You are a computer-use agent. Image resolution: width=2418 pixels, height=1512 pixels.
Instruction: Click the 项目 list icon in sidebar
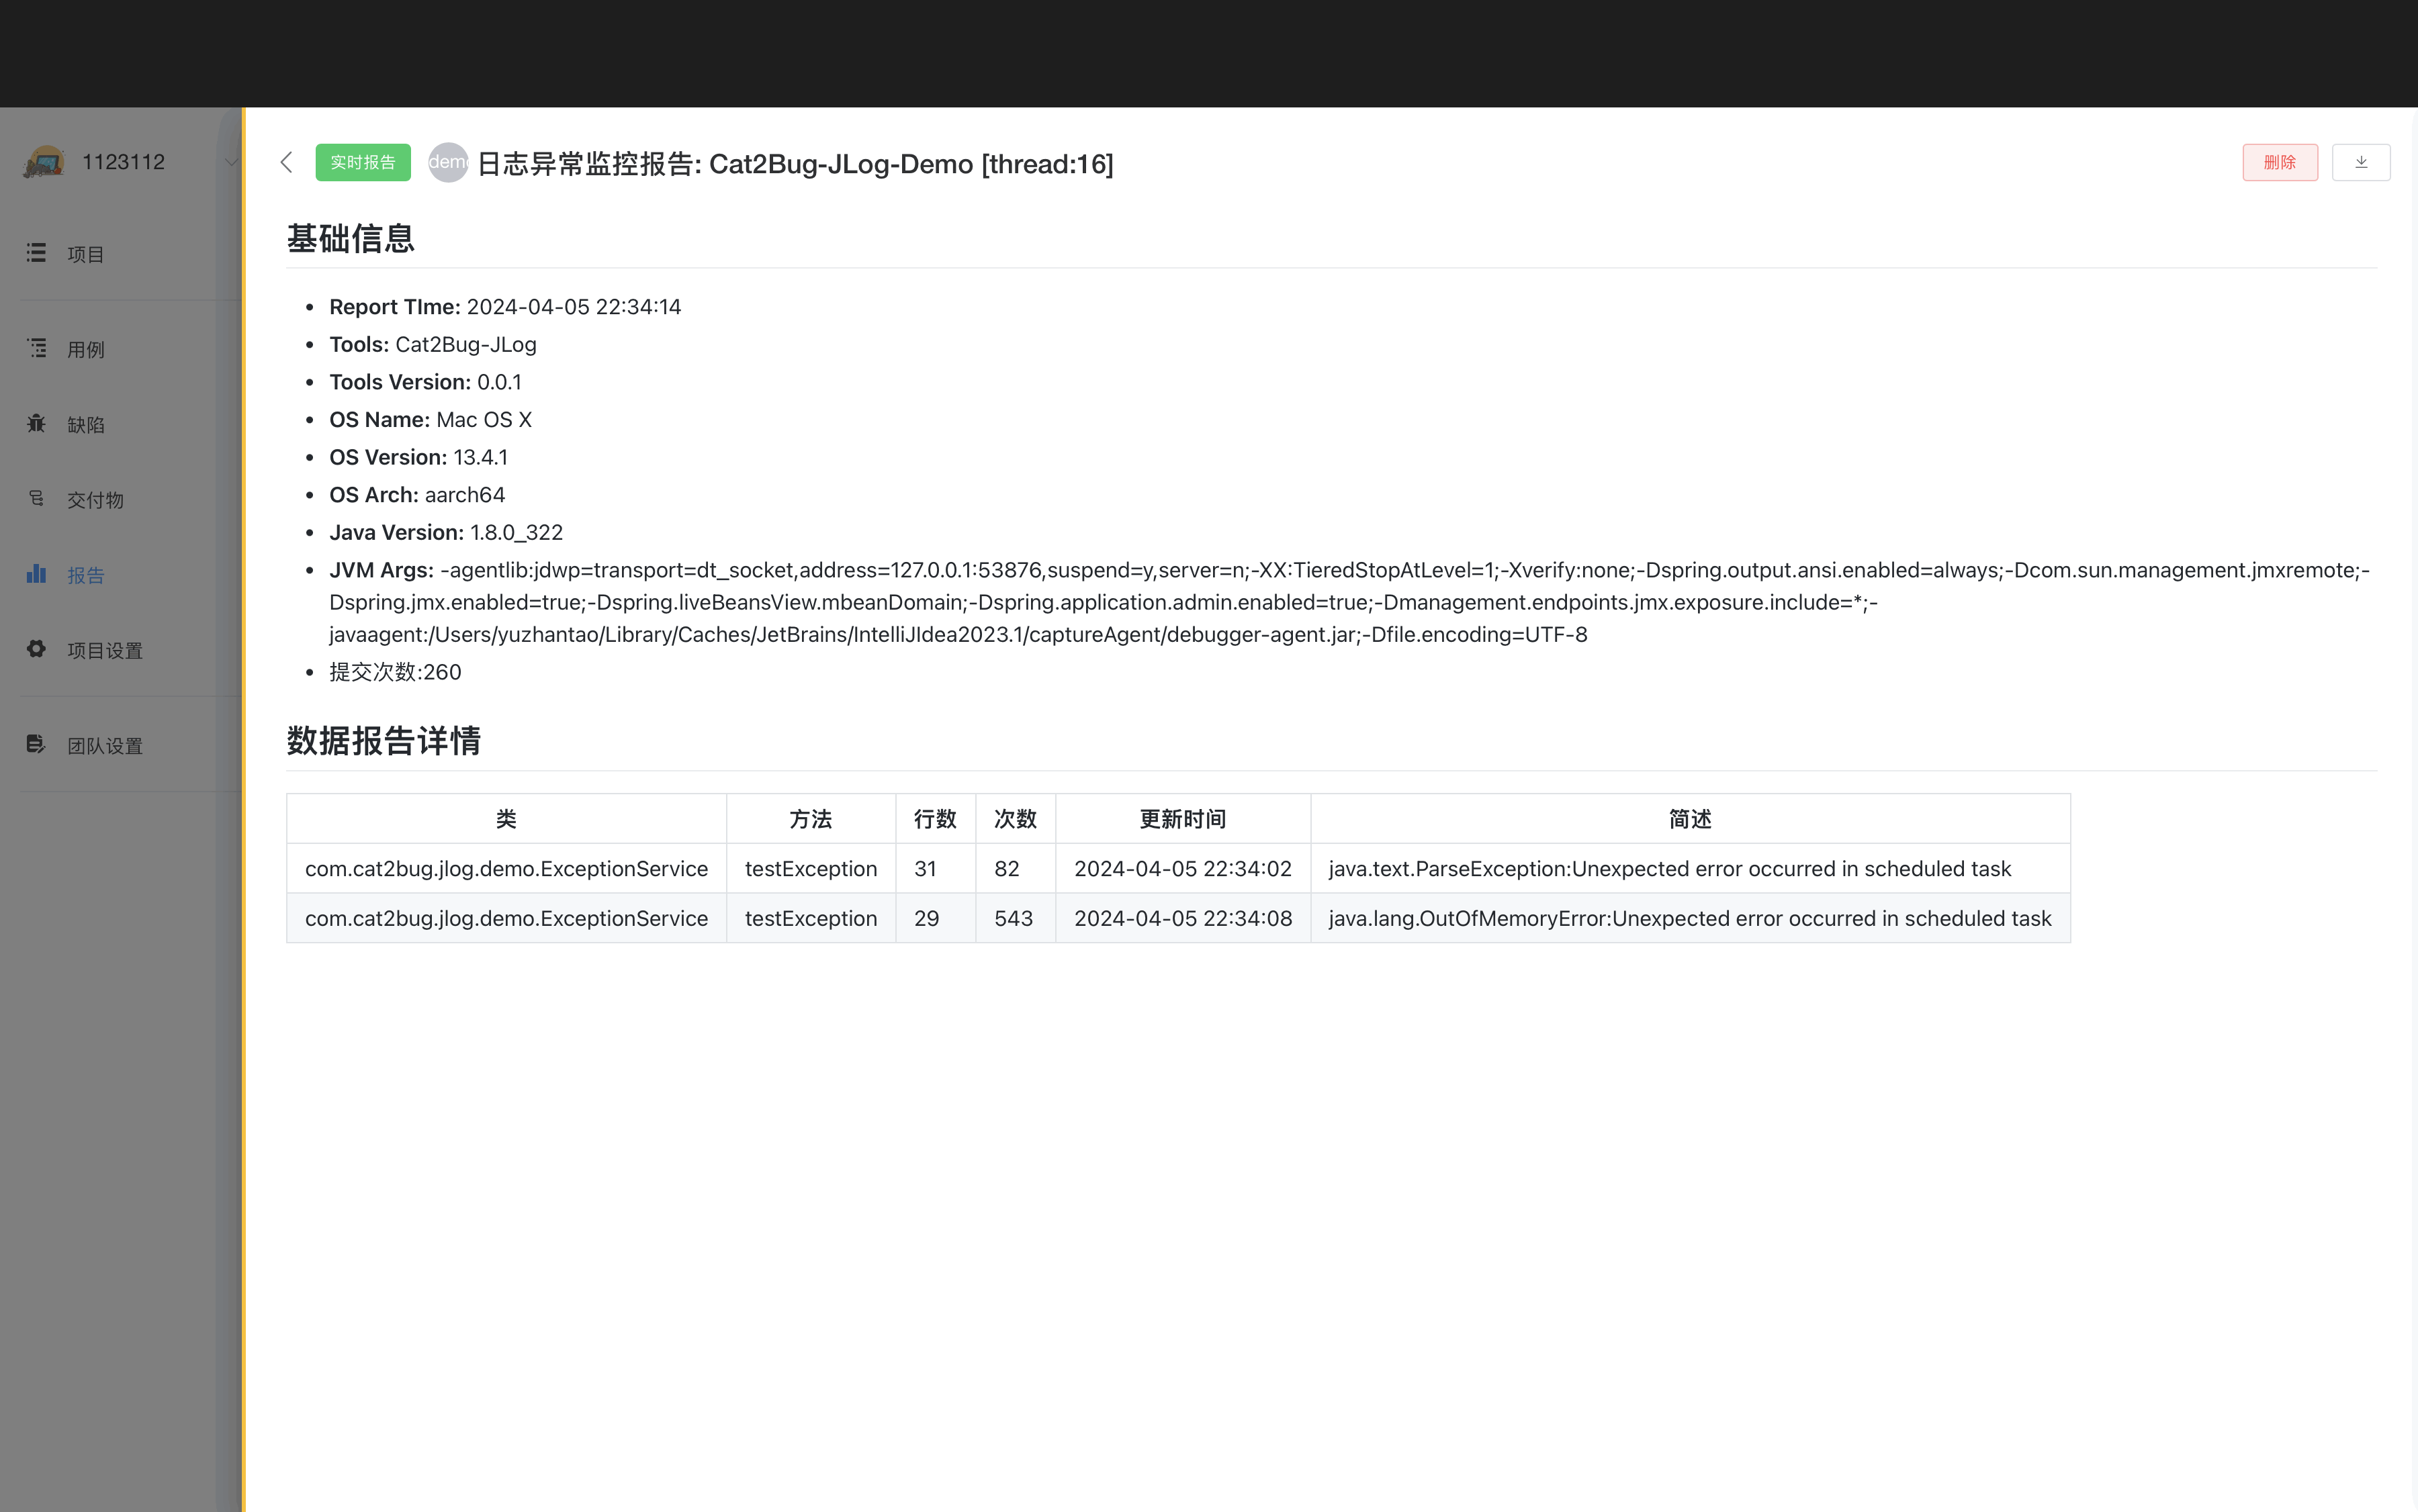click(x=37, y=253)
